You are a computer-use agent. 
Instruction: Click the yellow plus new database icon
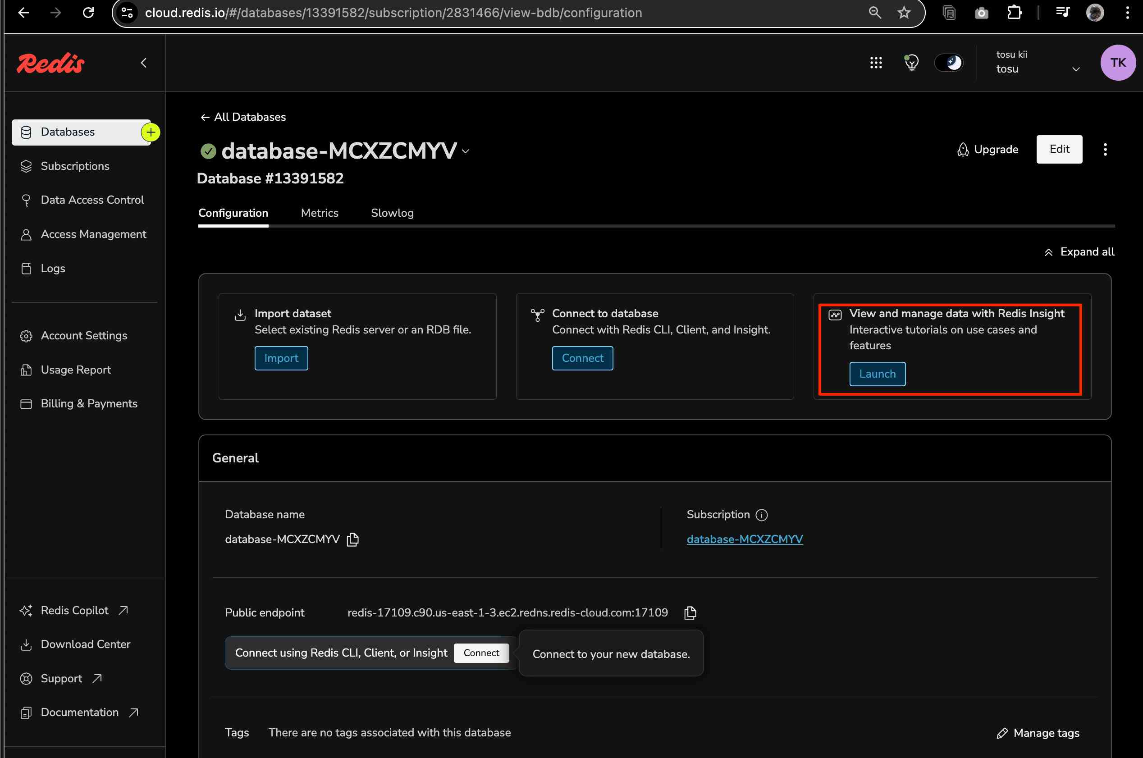pos(151,132)
